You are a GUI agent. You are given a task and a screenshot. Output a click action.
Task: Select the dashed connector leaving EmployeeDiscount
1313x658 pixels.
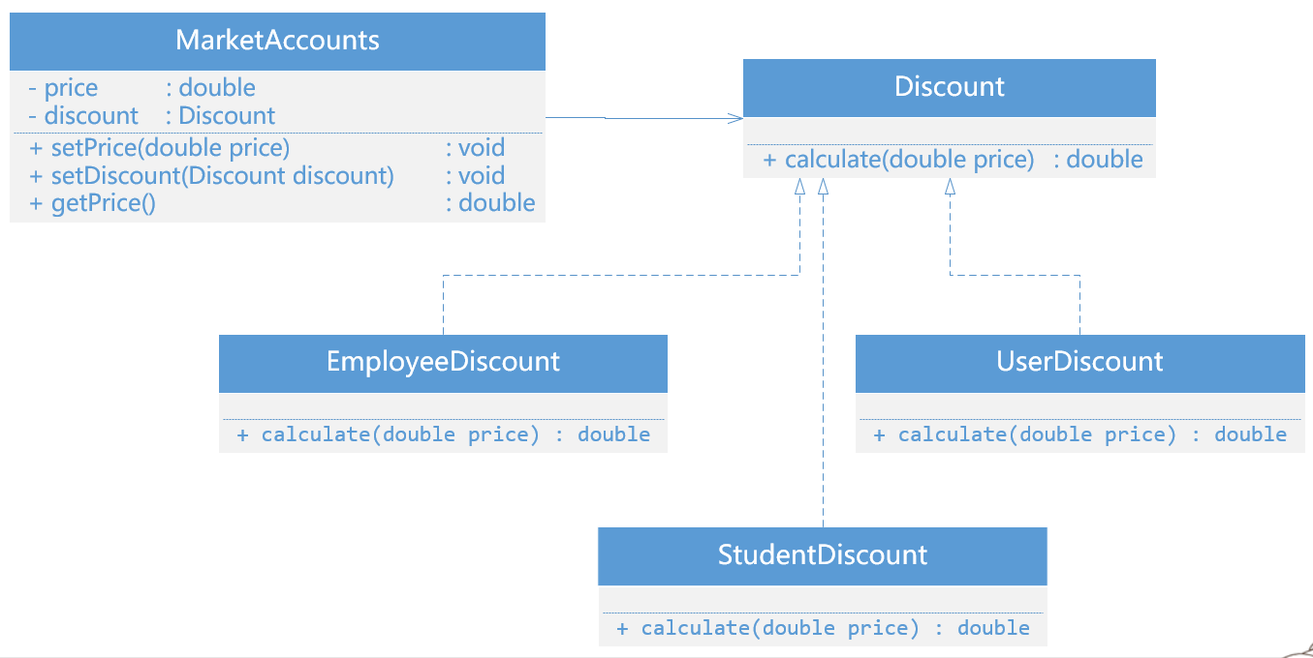(443, 305)
